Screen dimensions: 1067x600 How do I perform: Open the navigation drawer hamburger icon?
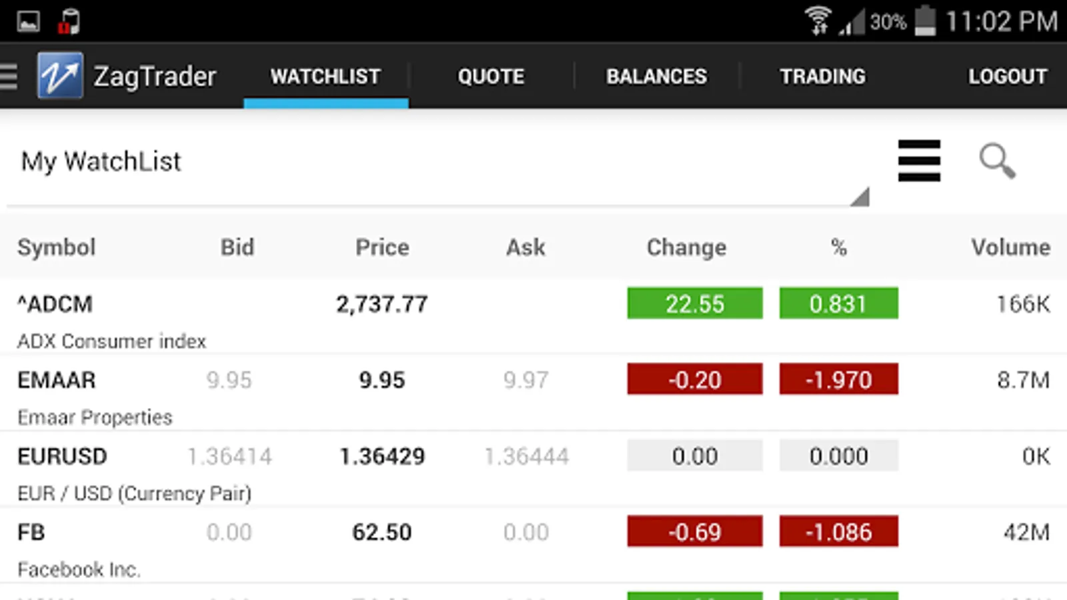9,76
